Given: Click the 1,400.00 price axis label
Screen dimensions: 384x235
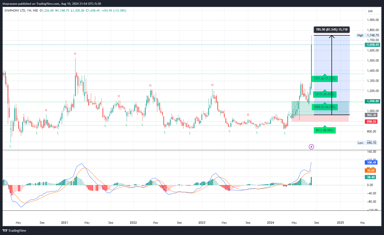Looking at the screenshot, I should point(373,71).
